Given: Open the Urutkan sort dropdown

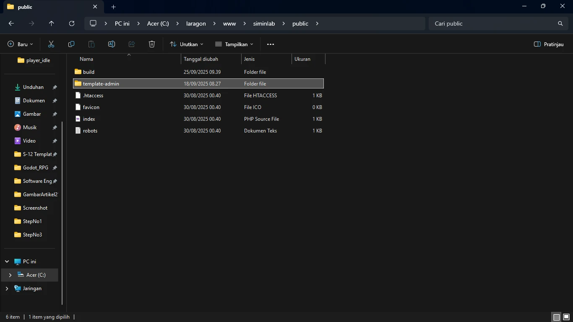Looking at the screenshot, I should tap(187, 44).
